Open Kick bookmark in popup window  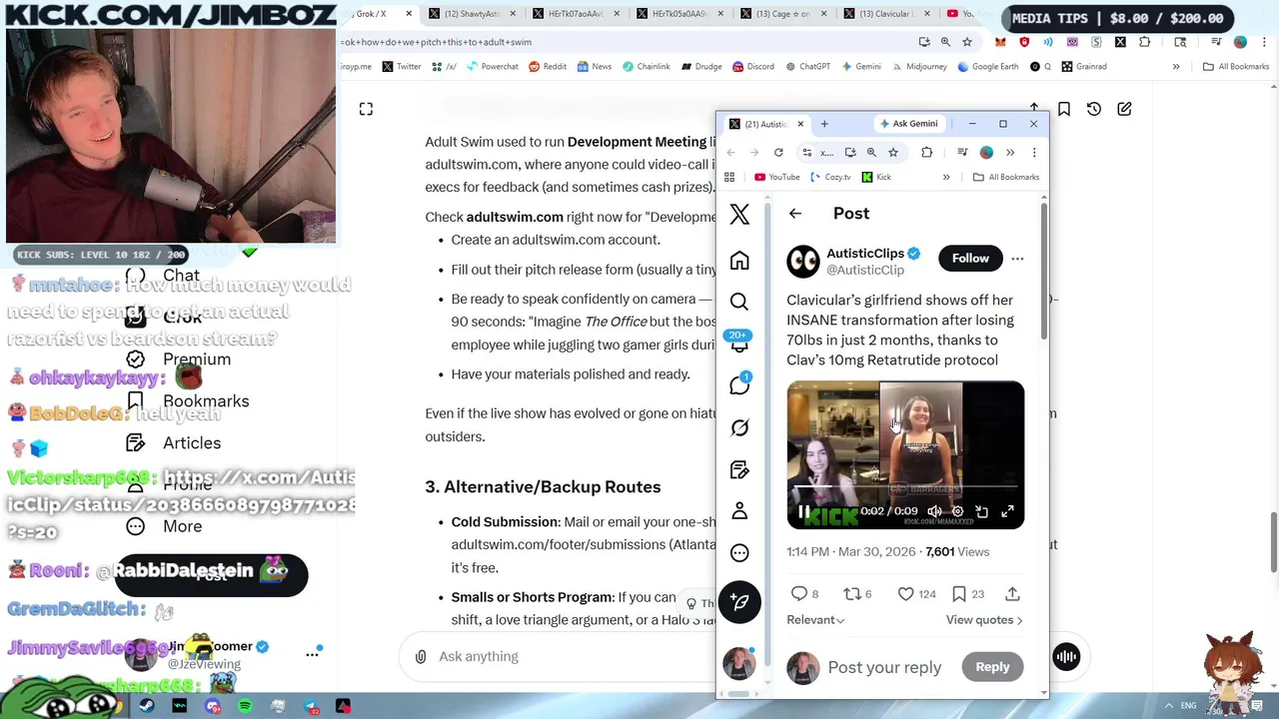pos(876,177)
